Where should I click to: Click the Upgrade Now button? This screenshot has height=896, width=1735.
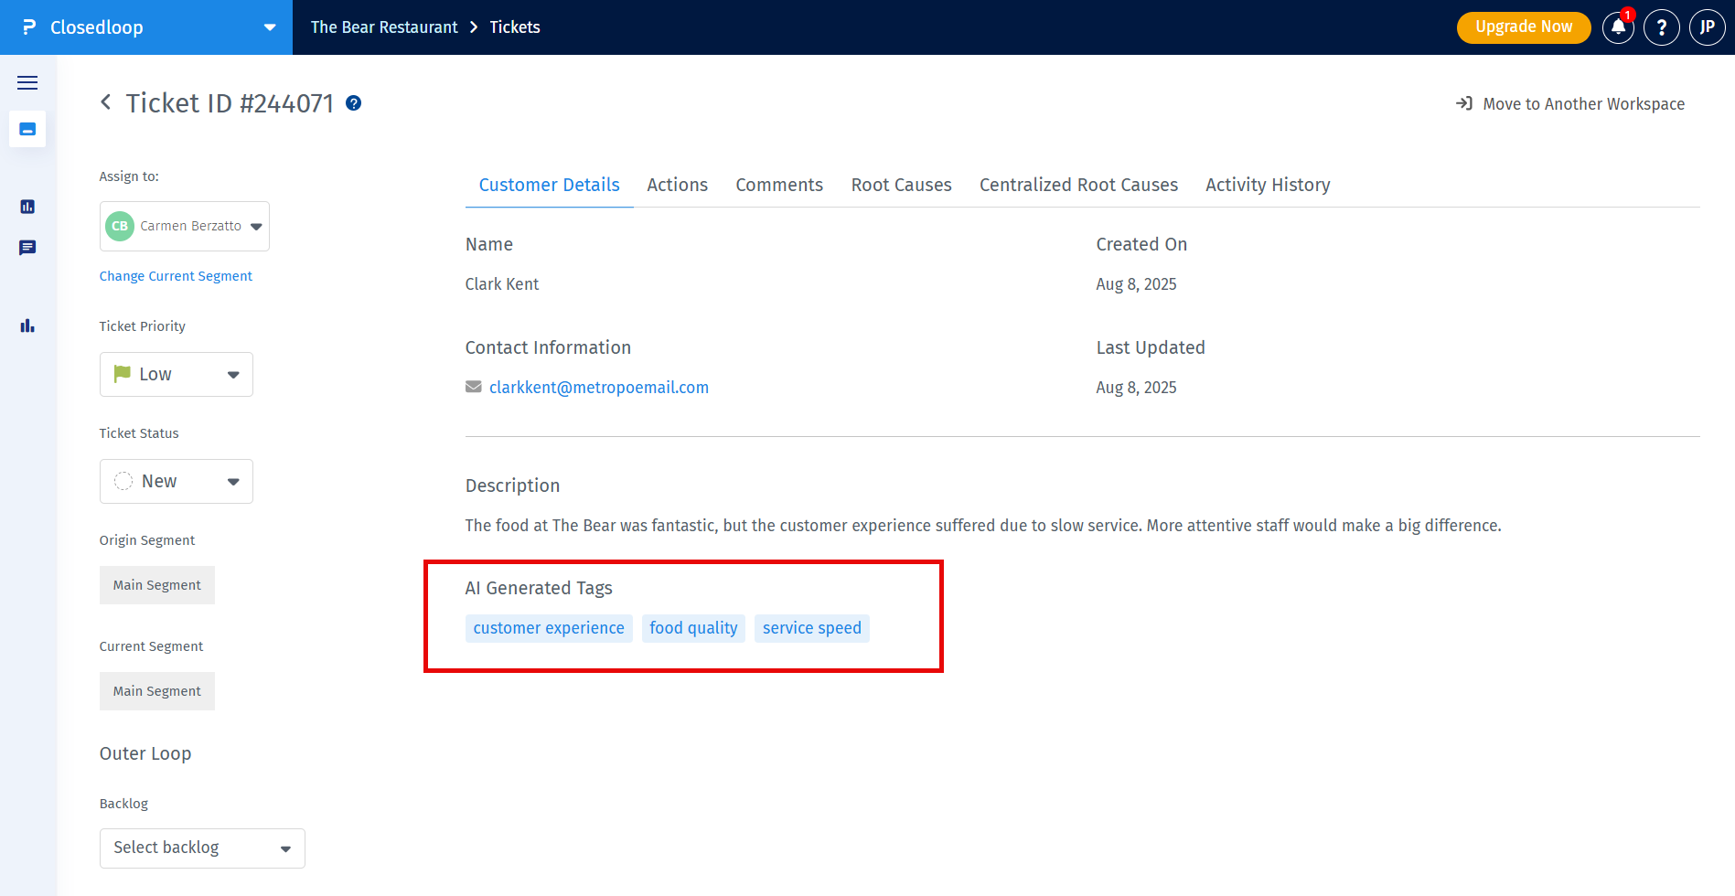(x=1523, y=27)
